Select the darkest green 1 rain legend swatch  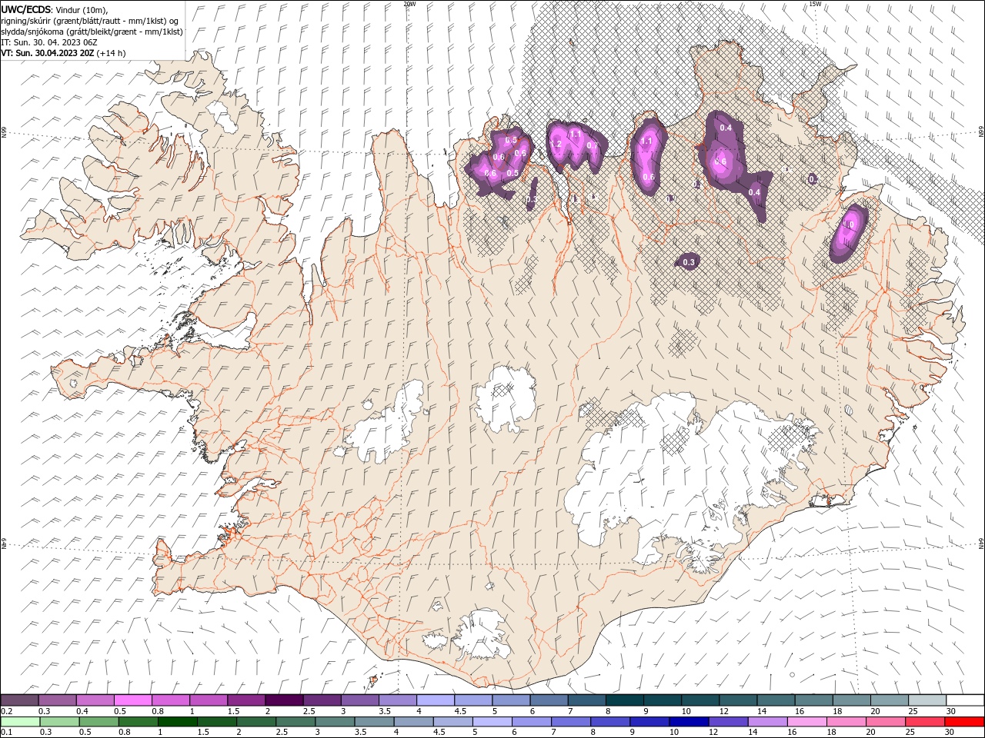click(176, 722)
